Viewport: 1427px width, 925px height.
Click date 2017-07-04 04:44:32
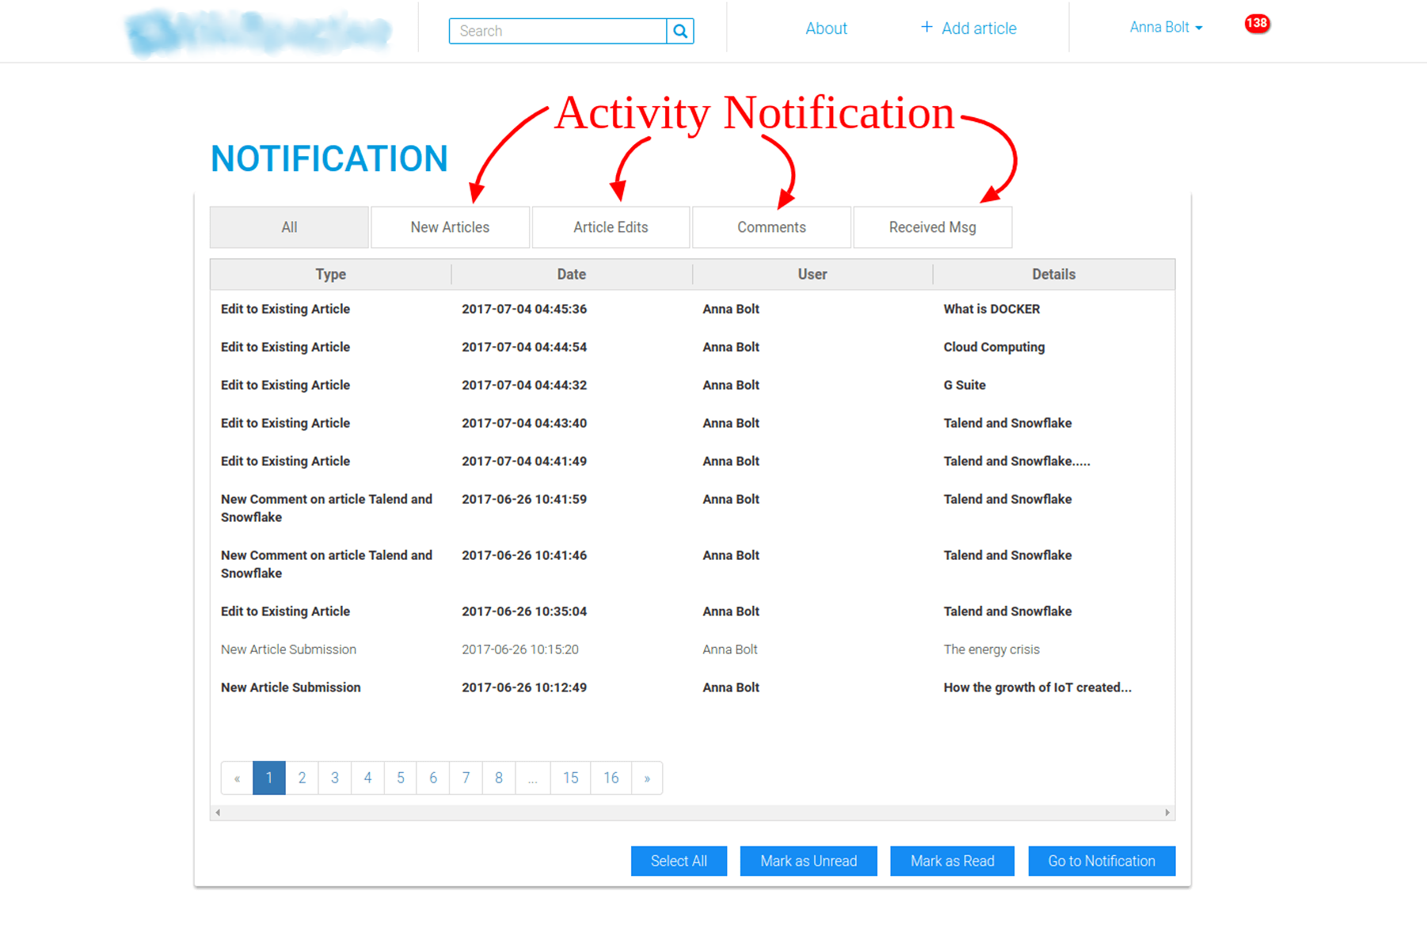[524, 385]
